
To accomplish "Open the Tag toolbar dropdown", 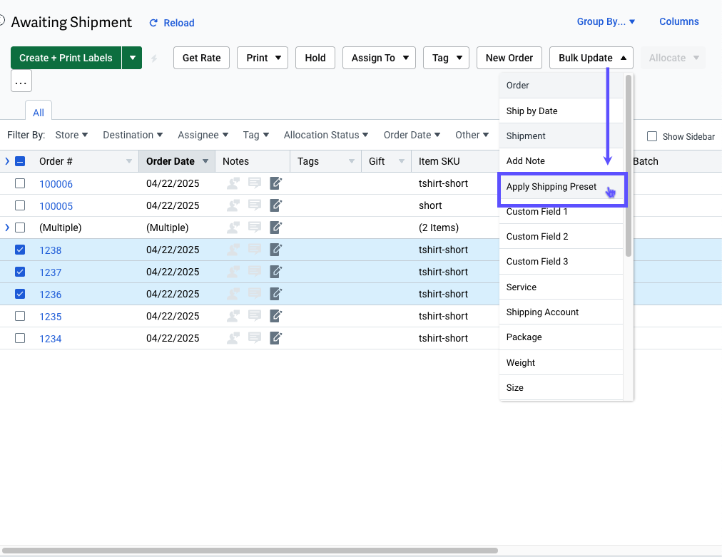I will [x=446, y=58].
